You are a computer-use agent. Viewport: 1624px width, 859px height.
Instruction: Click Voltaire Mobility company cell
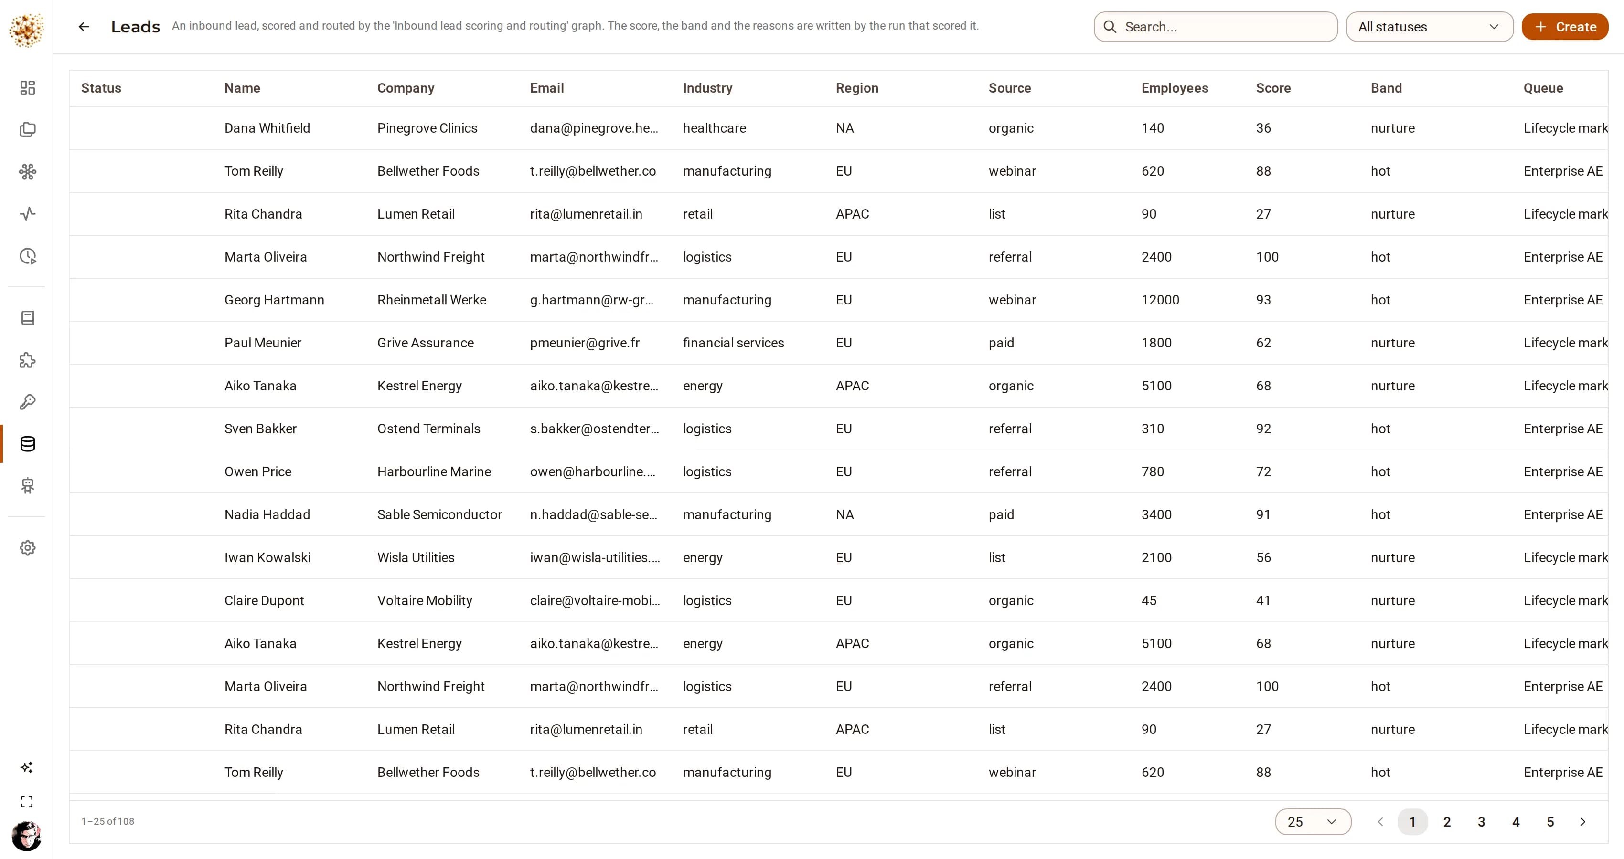click(x=424, y=600)
